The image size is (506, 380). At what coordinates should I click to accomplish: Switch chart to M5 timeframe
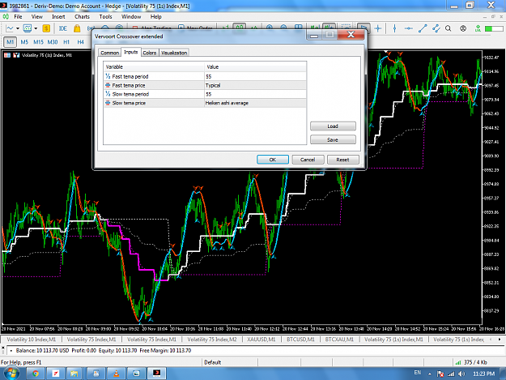point(24,42)
